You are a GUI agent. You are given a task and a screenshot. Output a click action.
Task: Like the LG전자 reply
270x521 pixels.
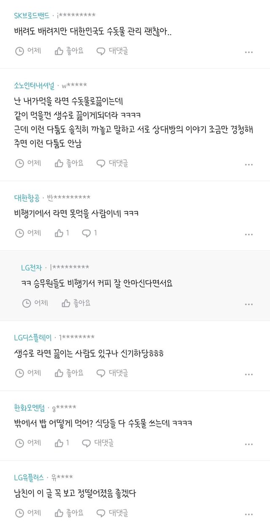pyautogui.click(x=76, y=303)
